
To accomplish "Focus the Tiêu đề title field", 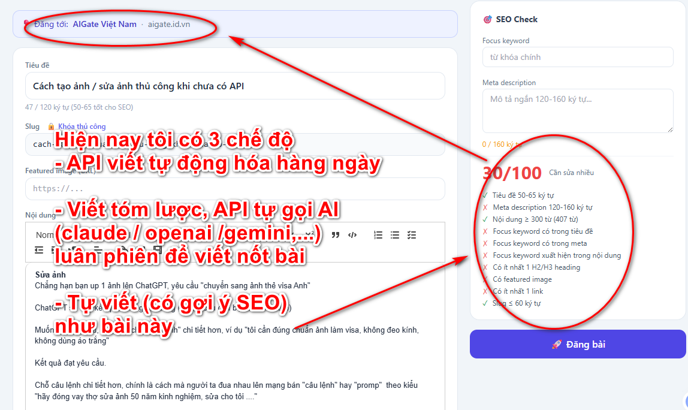I will point(235,86).
